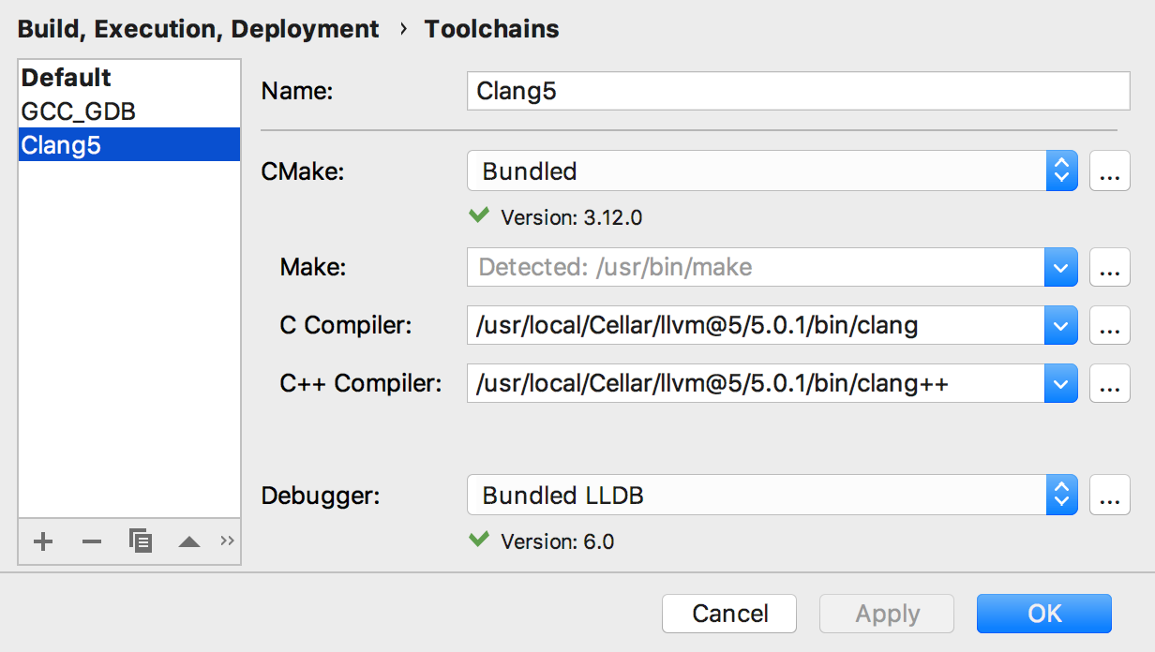Click the Name field containing Clang5
This screenshot has width=1155, height=652.
point(797,92)
